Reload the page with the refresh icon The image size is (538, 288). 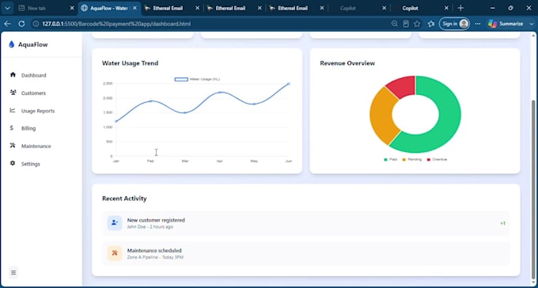tap(21, 24)
